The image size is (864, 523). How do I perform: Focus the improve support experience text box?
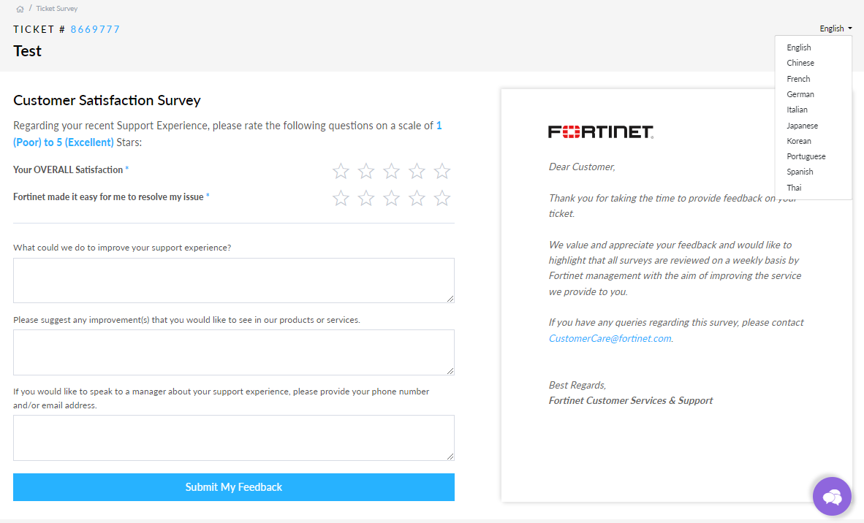click(234, 280)
